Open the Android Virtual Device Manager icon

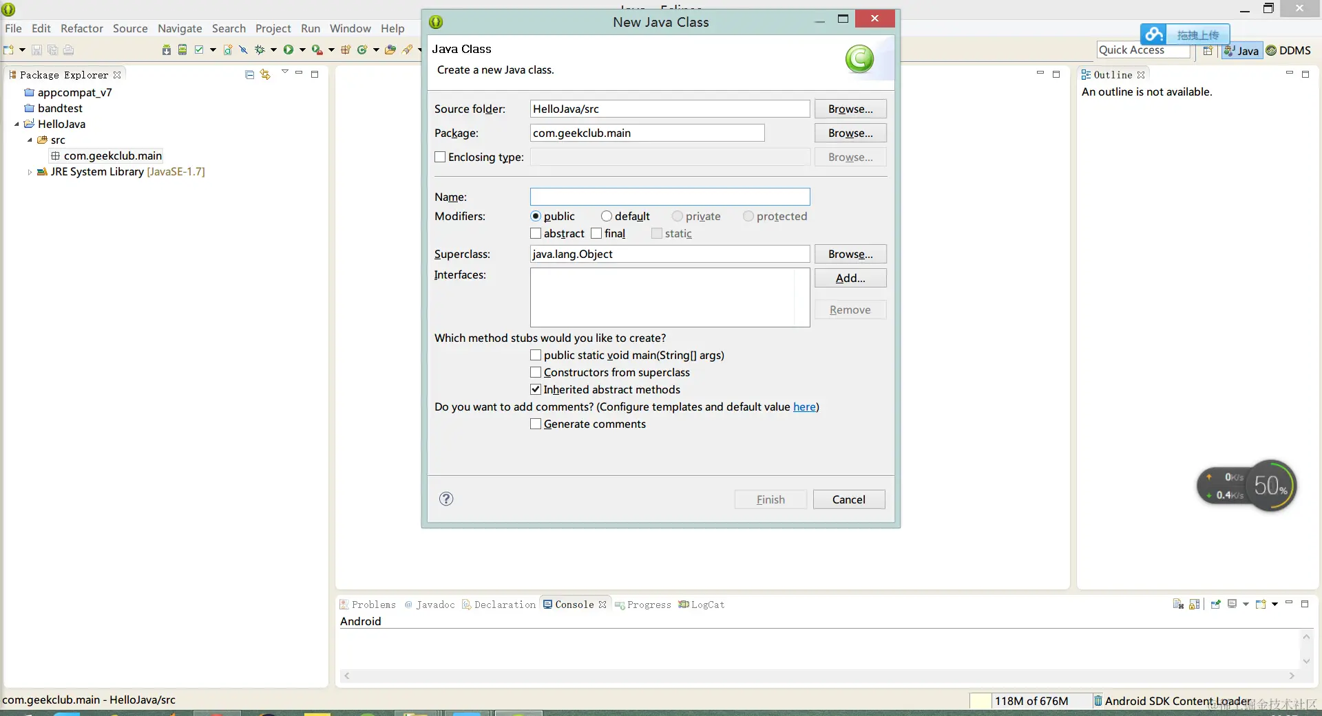point(182,50)
